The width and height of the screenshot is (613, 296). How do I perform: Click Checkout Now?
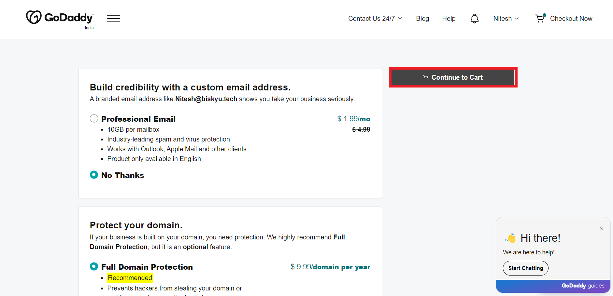click(571, 19)
